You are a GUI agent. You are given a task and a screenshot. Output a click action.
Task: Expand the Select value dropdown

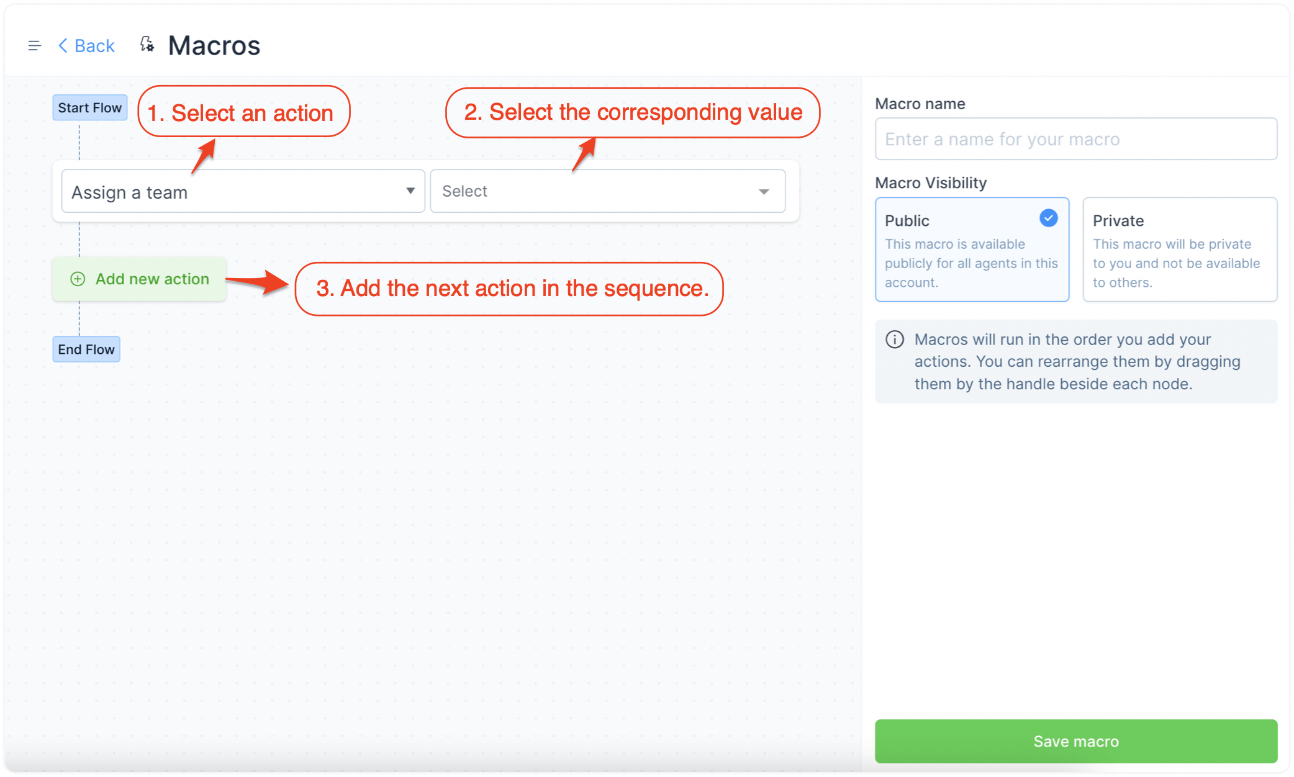point(608,192)
